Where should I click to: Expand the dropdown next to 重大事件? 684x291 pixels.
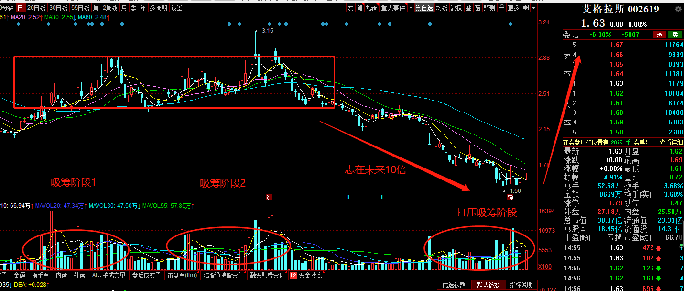tap(410, 8)
